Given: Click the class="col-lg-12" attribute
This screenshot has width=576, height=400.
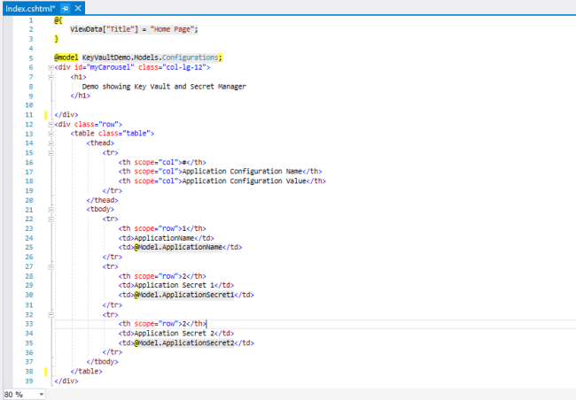Looking at the screenshot, I should click(x=172, y=67).
